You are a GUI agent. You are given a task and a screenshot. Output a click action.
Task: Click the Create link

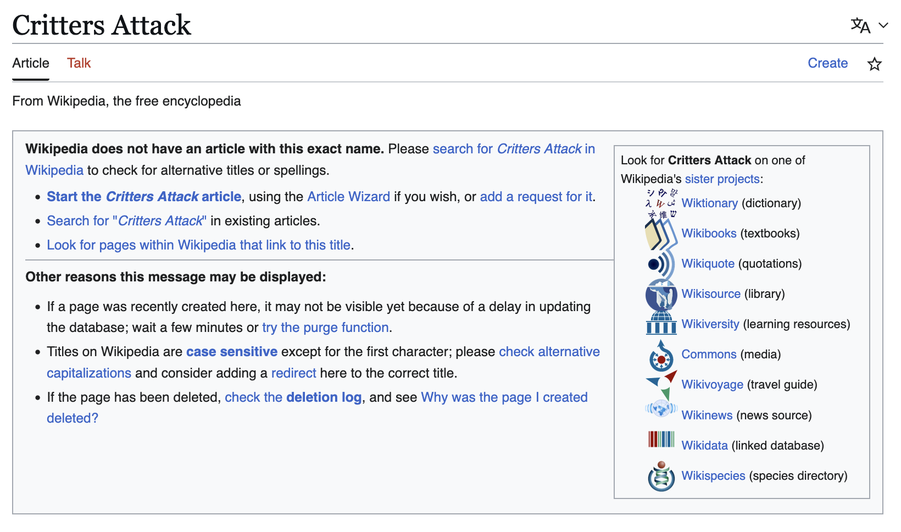[x=827, y=63]
